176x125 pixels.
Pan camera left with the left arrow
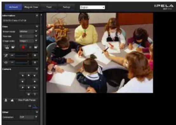[22, 81]
